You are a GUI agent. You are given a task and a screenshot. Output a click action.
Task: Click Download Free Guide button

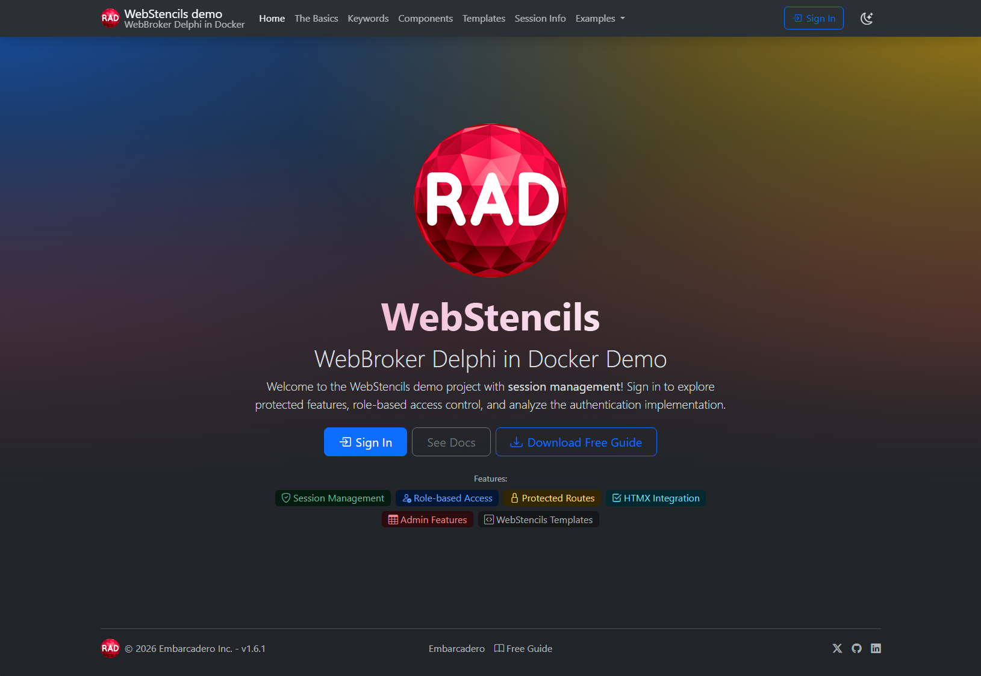[x=576, y=442]
